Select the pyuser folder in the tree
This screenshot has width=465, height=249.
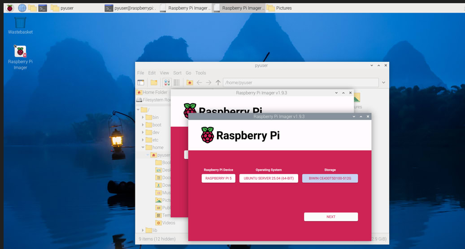[x=161, y=155]
